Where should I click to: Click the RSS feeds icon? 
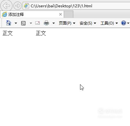23,23
